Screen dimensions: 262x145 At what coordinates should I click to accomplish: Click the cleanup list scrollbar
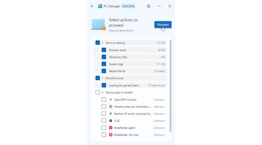coord(170,86)
